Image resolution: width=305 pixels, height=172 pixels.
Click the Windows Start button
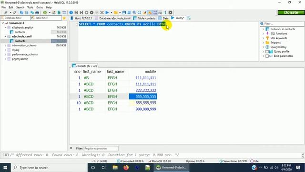5,168
